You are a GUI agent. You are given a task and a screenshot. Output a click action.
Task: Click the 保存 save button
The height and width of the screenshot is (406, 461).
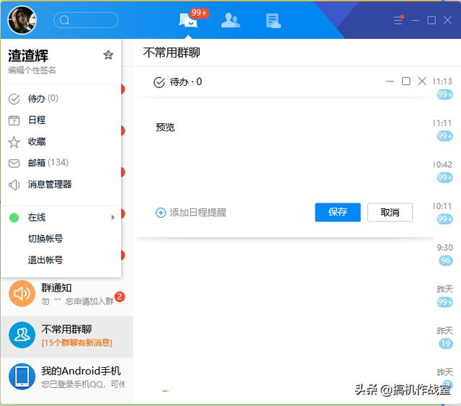(338, 212)
